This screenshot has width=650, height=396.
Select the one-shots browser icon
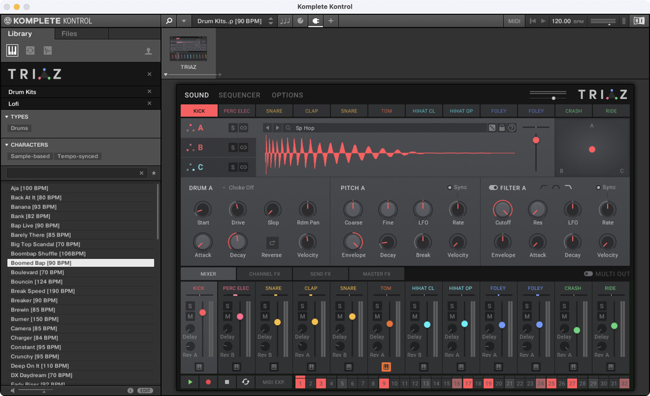coord(47,51)
